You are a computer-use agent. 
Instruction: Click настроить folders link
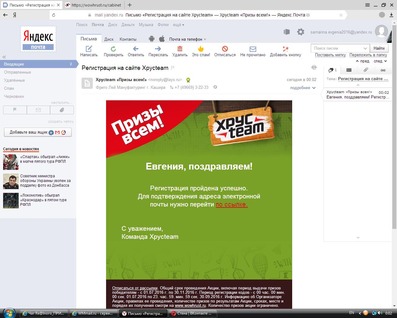61,102
